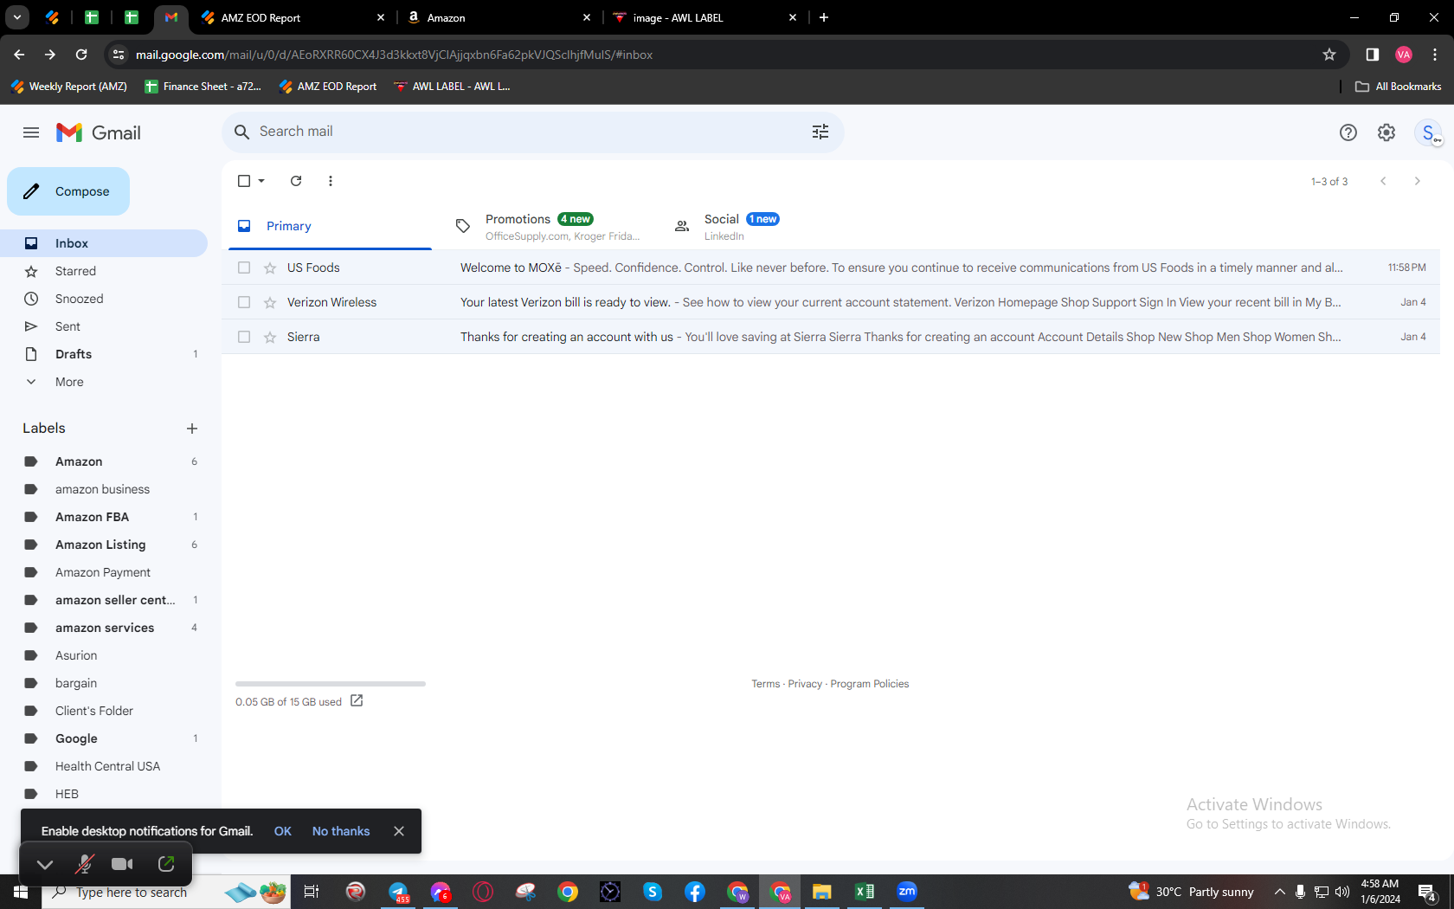Screen dimensions: 1454x909
Task: Switch to the Social tab
Action: click(769, 226)
